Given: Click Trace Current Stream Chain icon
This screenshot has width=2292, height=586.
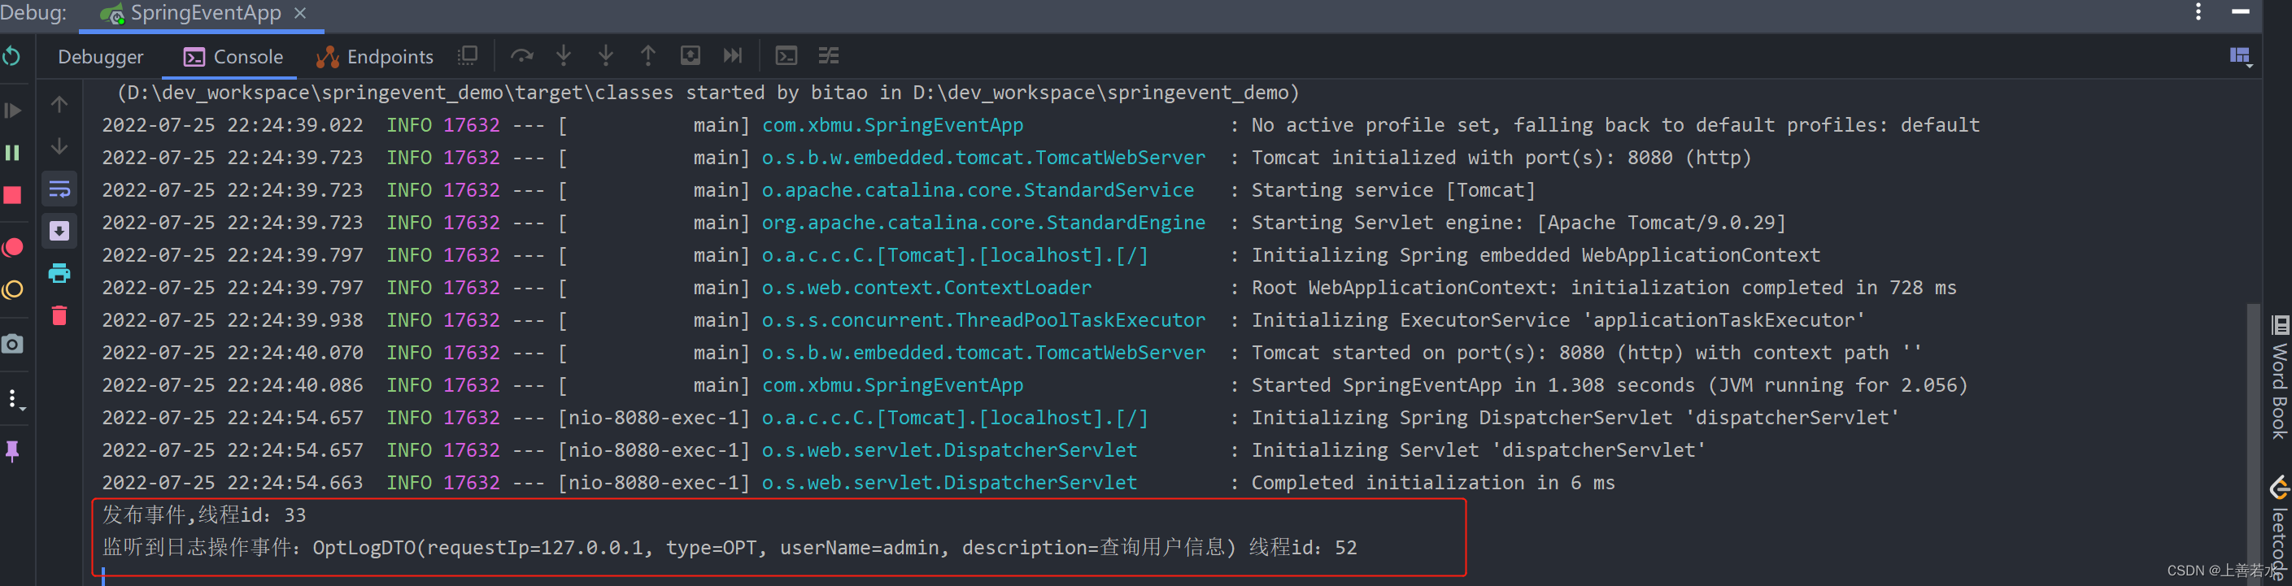Looking at the screenshot, I should click(828, 56).
